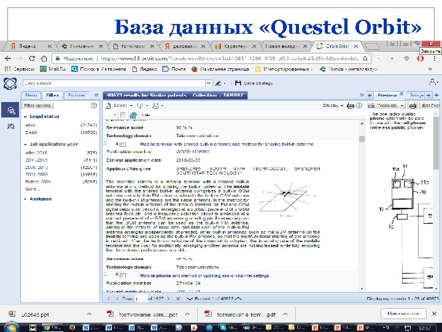Close the downloads bar with X
The width and height of the screenshot is (442, 332).
[434, 314]
